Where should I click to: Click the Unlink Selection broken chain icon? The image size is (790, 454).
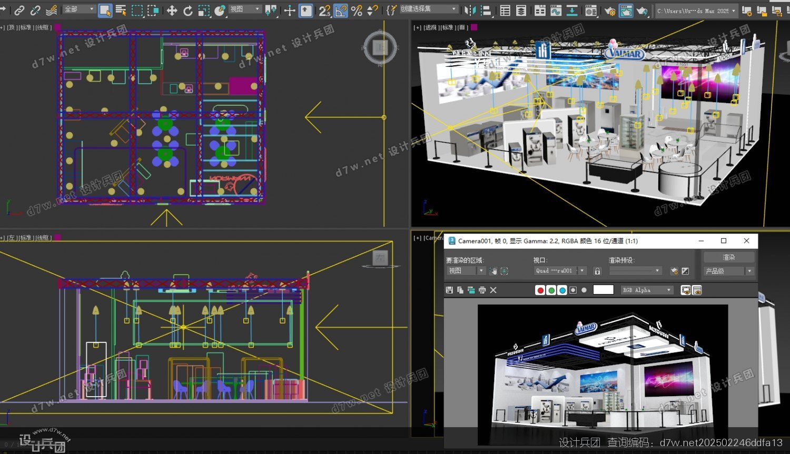click(35, 10)
